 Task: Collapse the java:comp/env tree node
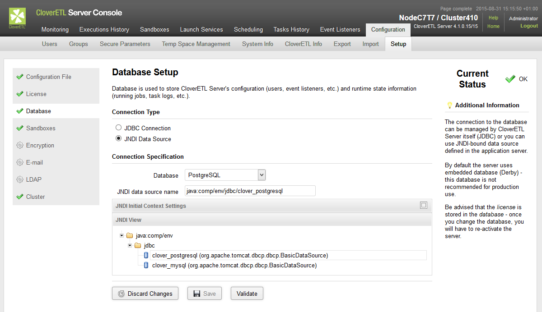tap(122, 235)
